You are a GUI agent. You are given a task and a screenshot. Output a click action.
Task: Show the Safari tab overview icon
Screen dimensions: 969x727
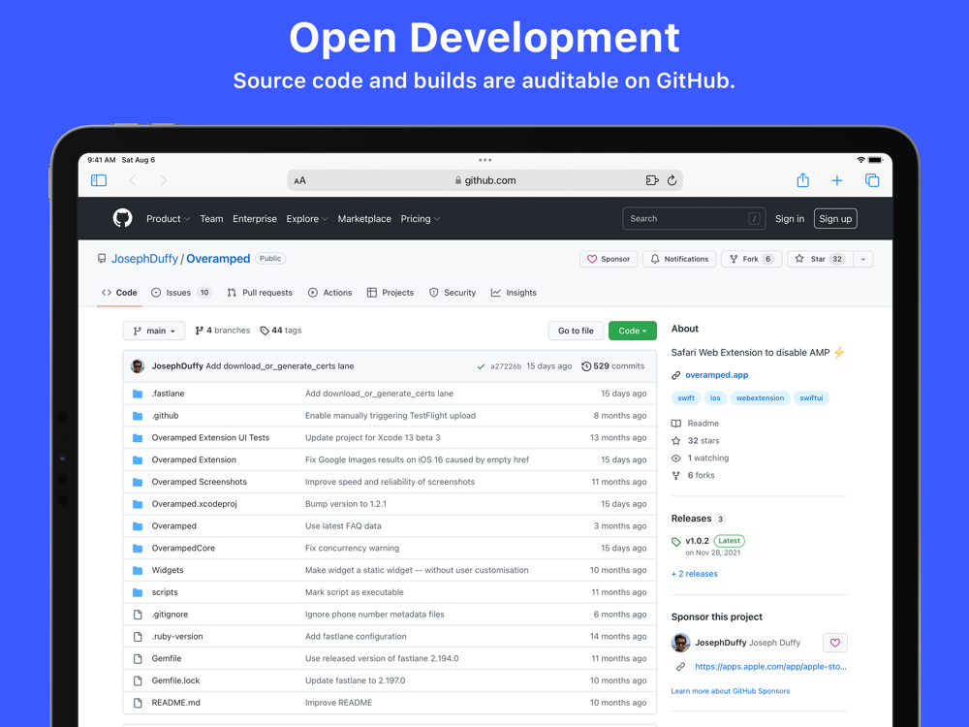pos(872,180)
